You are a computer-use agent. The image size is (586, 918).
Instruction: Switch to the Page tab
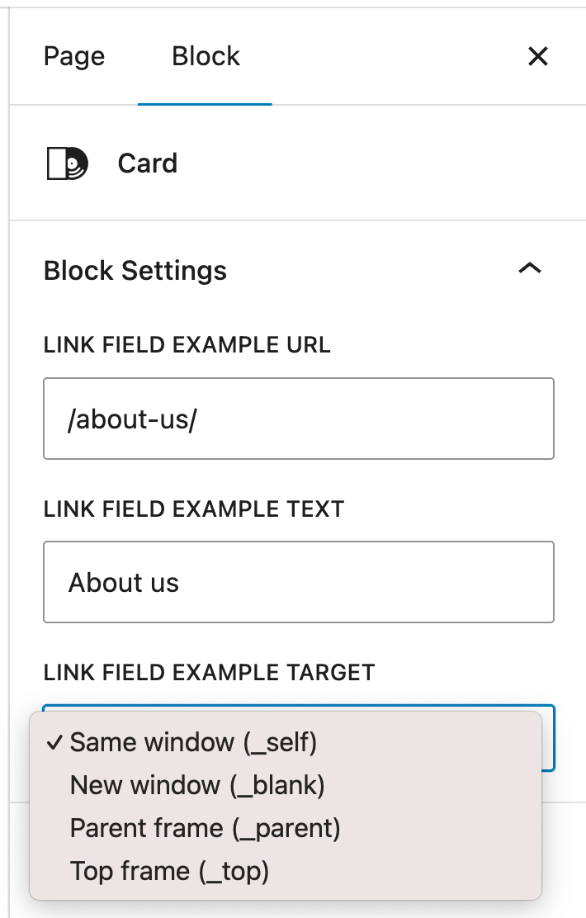74,56
